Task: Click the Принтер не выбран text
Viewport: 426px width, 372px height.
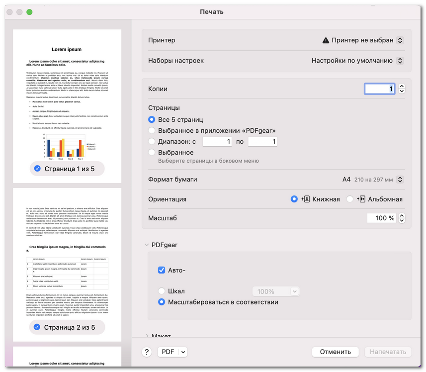Action: (362, 40)
